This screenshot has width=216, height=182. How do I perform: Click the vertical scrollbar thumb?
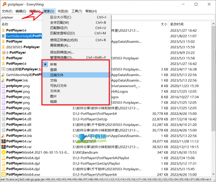tap(213, 79)
